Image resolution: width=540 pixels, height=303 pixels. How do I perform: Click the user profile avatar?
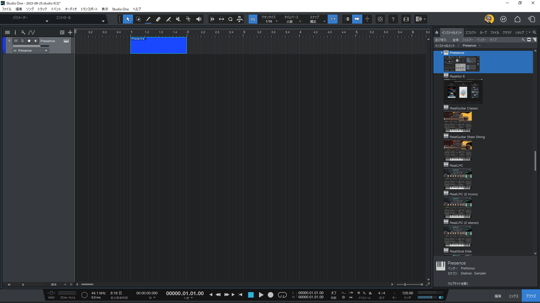(x=489, y=19)
